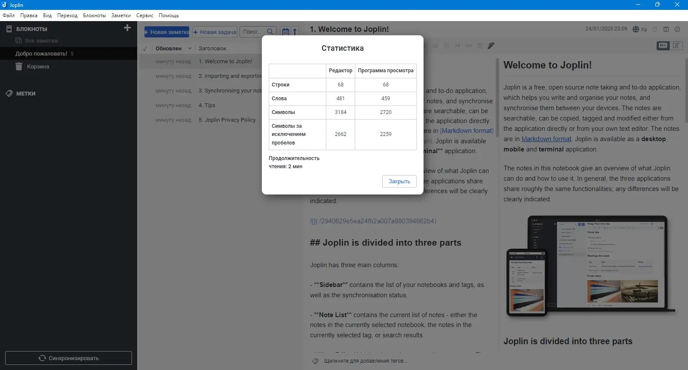The height and width of the screenshot is (370, 688).
Task: Click the Программа просмотра column header
Action: (x=386, y=71)
